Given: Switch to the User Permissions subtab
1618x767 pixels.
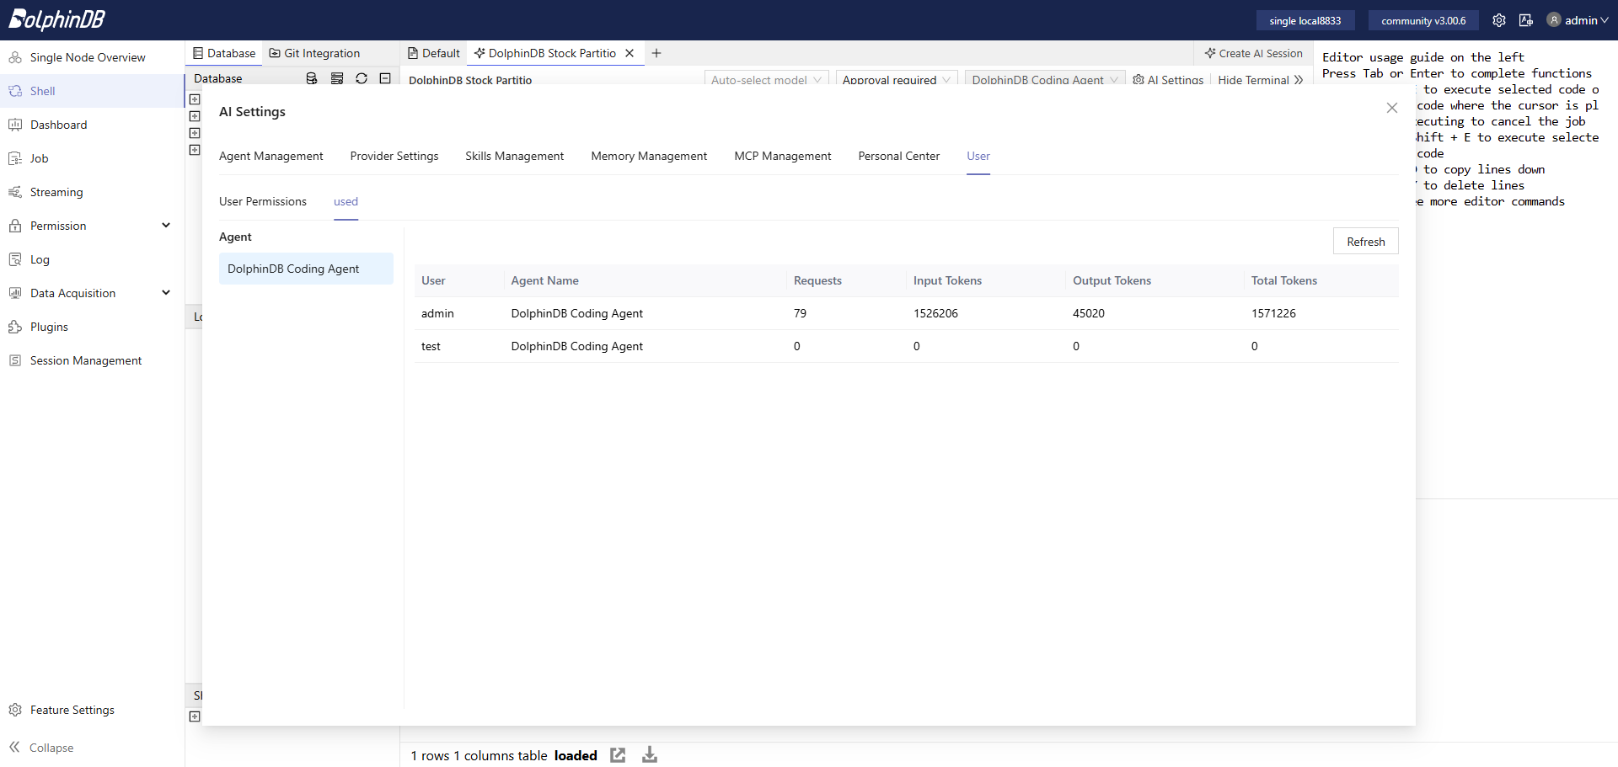Looking at the screenshot, I should (263, 201).
